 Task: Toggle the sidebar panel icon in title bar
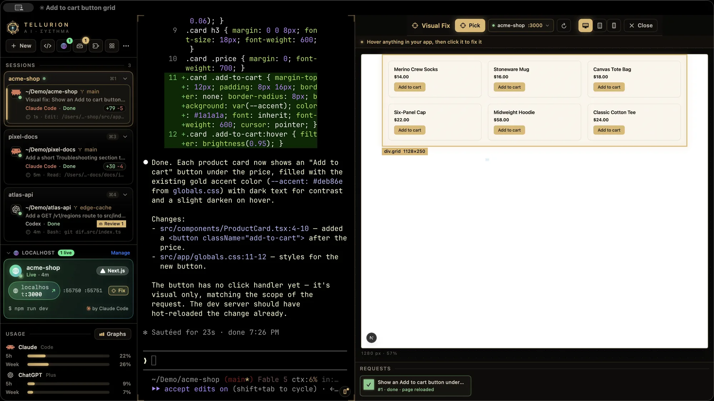pyautogui.click(x=19, y=7)
